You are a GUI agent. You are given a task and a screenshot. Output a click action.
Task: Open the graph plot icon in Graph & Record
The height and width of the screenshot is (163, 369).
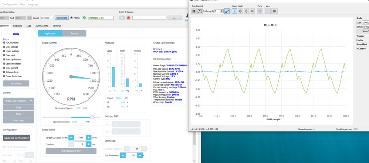122,18
